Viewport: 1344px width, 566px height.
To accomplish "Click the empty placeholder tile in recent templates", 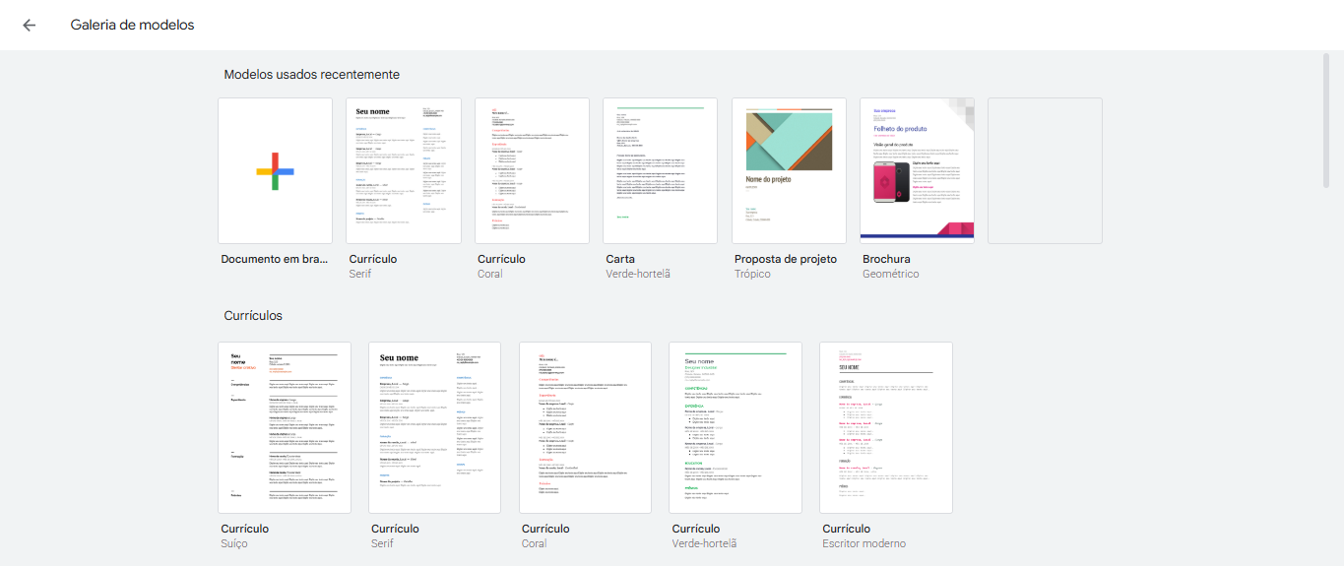I will [1045, 171].
